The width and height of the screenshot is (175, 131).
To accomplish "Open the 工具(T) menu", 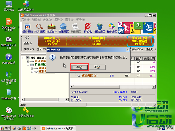I will point(58,20).
